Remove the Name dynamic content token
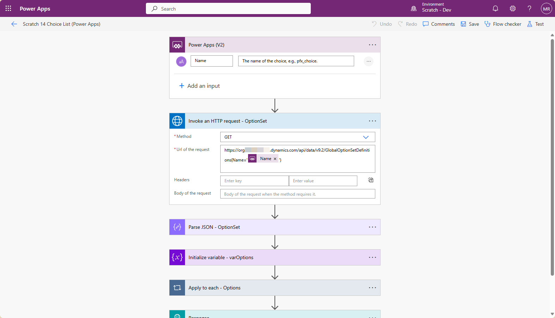 click(x=275, y=159)
